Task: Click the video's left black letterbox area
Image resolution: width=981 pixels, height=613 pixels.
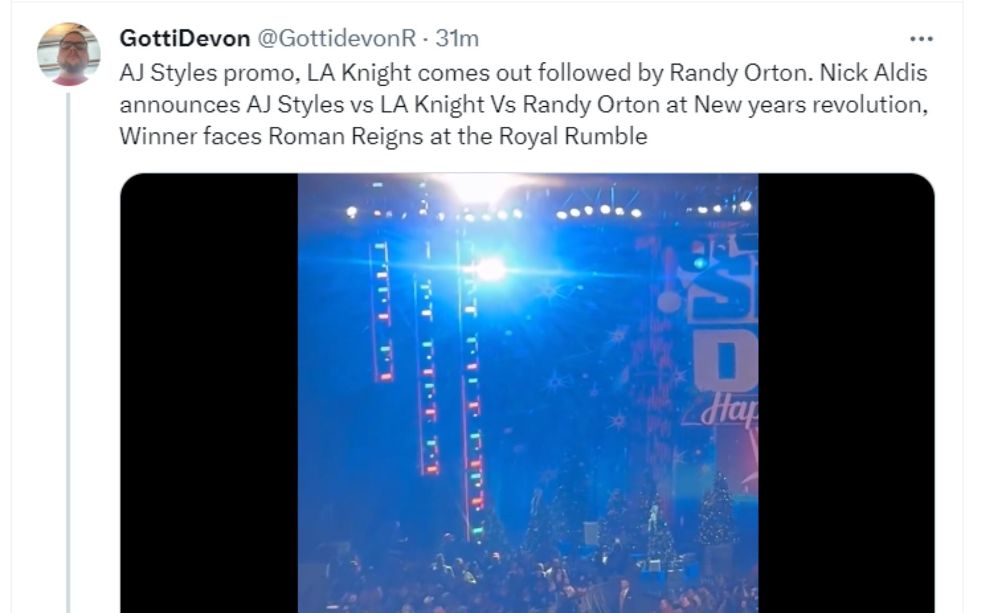Action: point(208,392)
